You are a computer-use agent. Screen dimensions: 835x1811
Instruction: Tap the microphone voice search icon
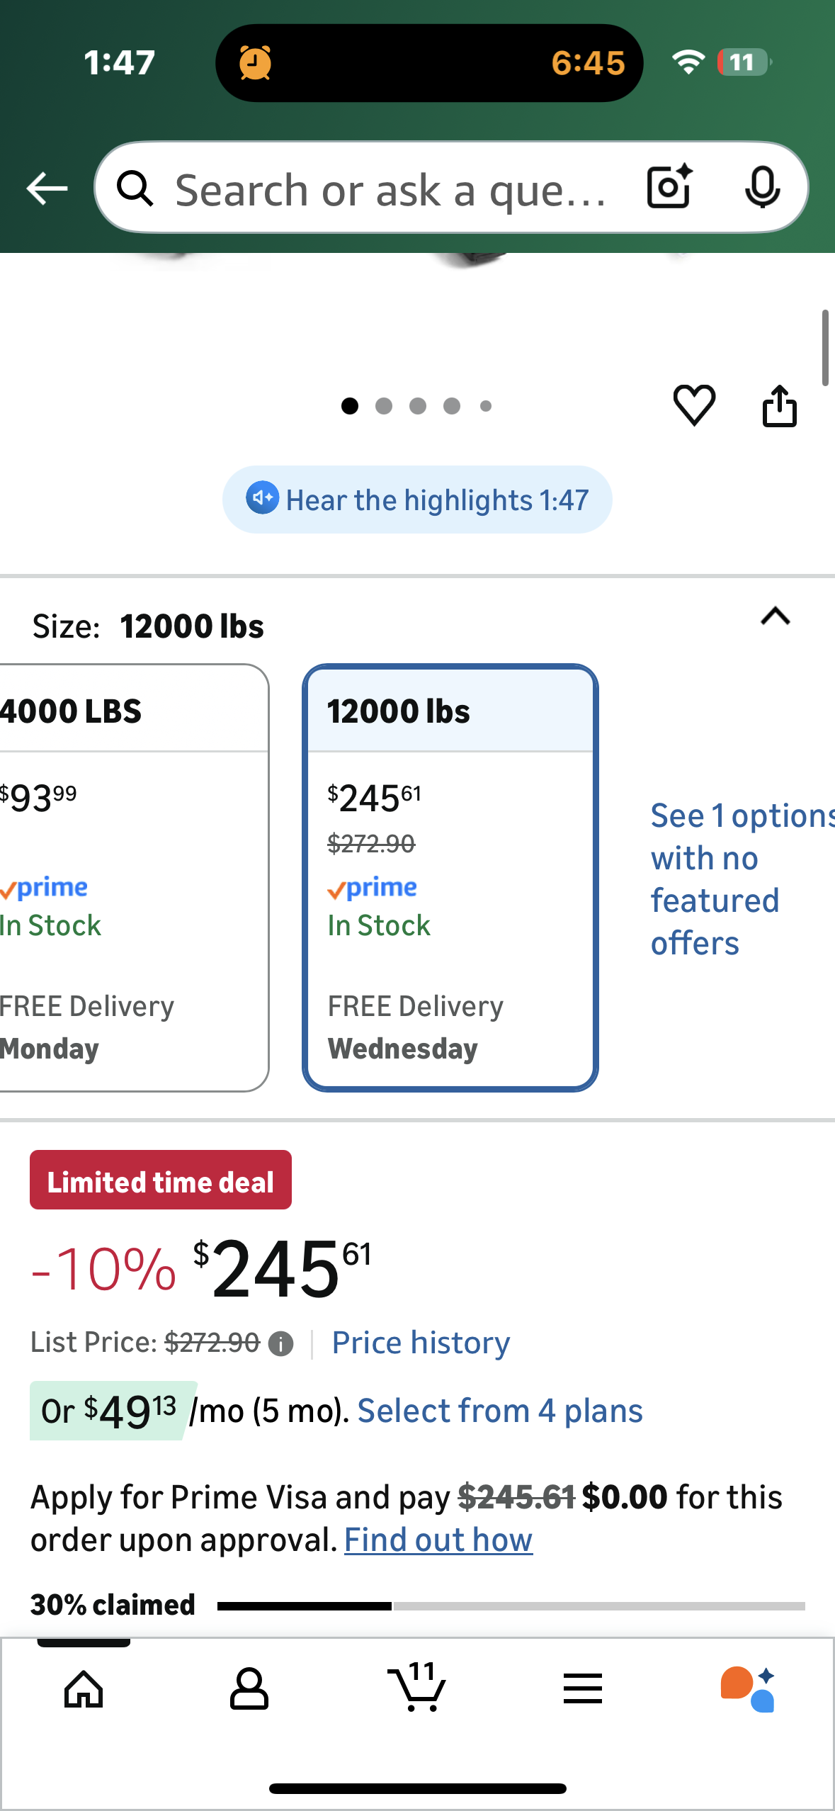point(762,188)
